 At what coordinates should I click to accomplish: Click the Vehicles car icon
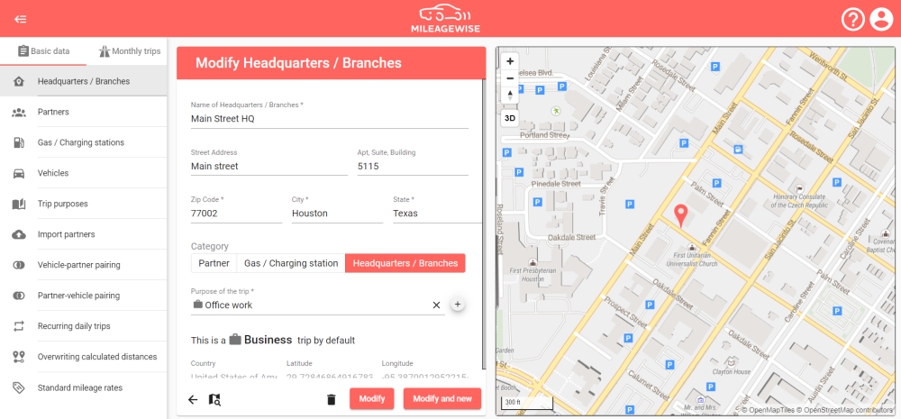tap(18, 173)
